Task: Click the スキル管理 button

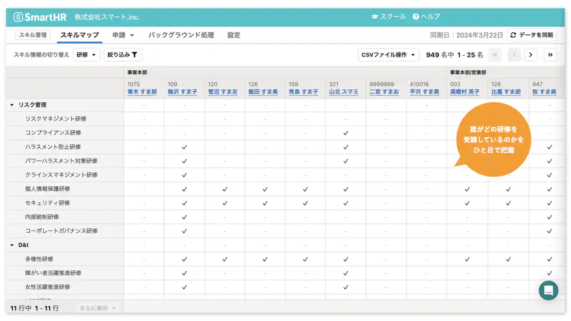Action: pyautogui.click(x=33, y=35)
